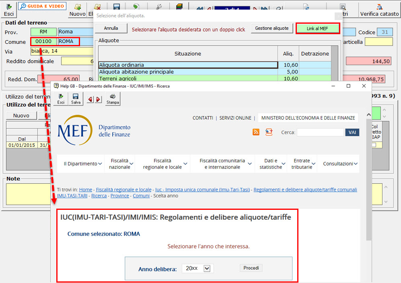Open Gestione aliquote
The image size is (401, 283).
[x=271, y=28]
